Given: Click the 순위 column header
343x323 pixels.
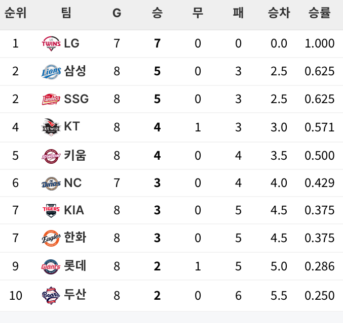Looking at the screenshot, I should (15, 13).
